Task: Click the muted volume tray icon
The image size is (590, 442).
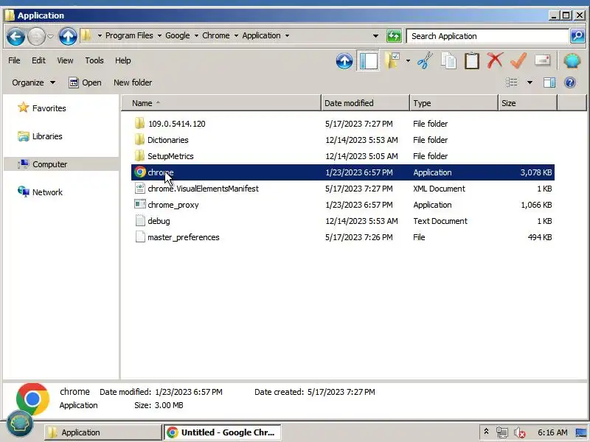Action: (520, 432)
